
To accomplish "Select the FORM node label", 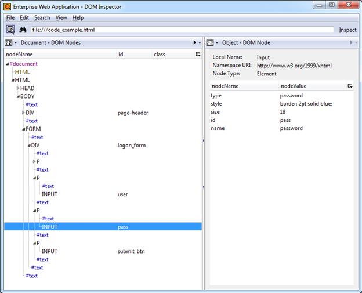I will point(33,129).
